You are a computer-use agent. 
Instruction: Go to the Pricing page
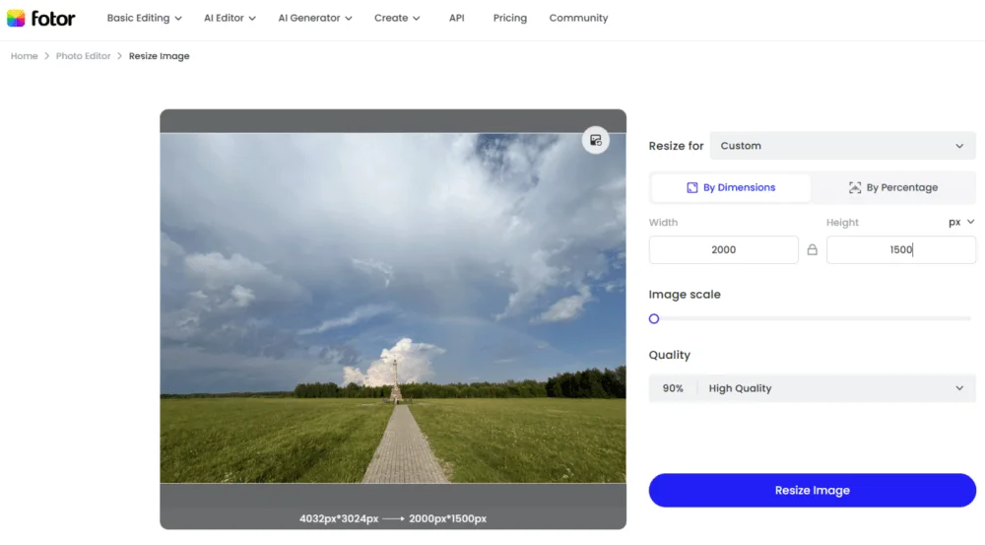(x=509, y=18)
